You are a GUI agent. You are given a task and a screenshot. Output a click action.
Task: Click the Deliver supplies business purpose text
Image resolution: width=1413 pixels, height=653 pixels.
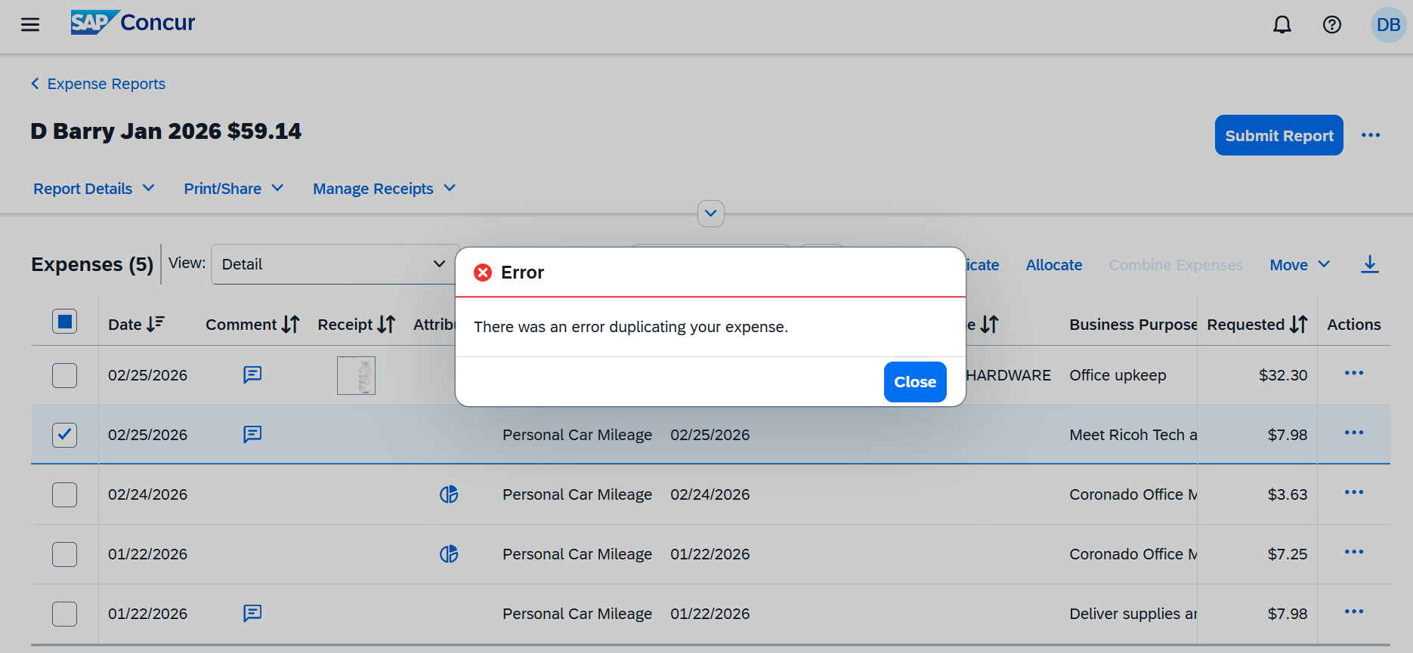pyautogui.click(x=1133, y=614)
